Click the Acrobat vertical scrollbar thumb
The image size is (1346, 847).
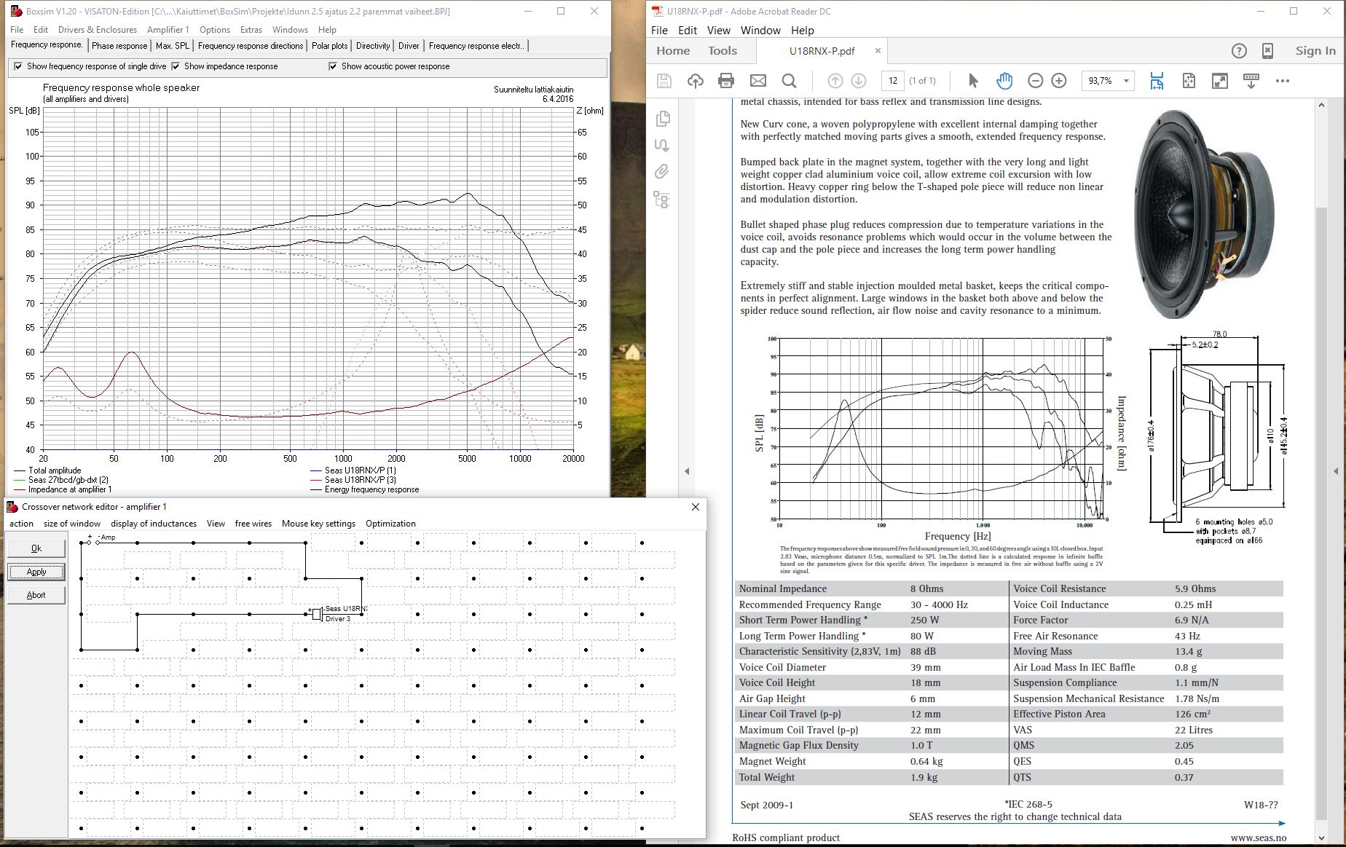click(x=1322, y=513)
